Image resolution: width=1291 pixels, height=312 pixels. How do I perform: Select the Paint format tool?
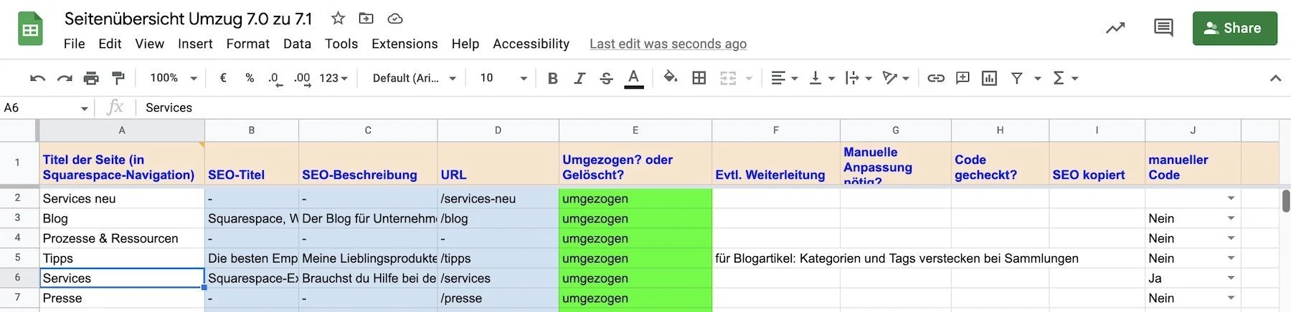coord(118,78)
